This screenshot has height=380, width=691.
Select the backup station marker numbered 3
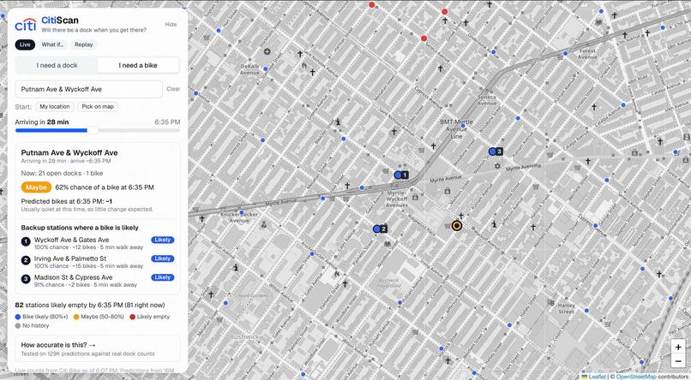click(496, 151)
